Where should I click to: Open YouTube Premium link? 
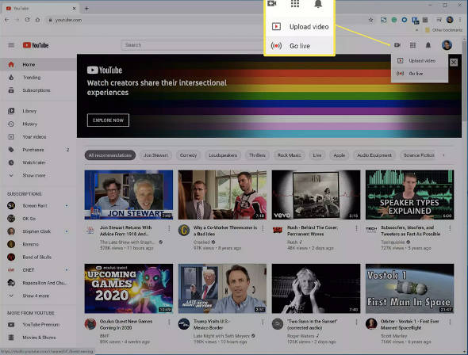38,324
